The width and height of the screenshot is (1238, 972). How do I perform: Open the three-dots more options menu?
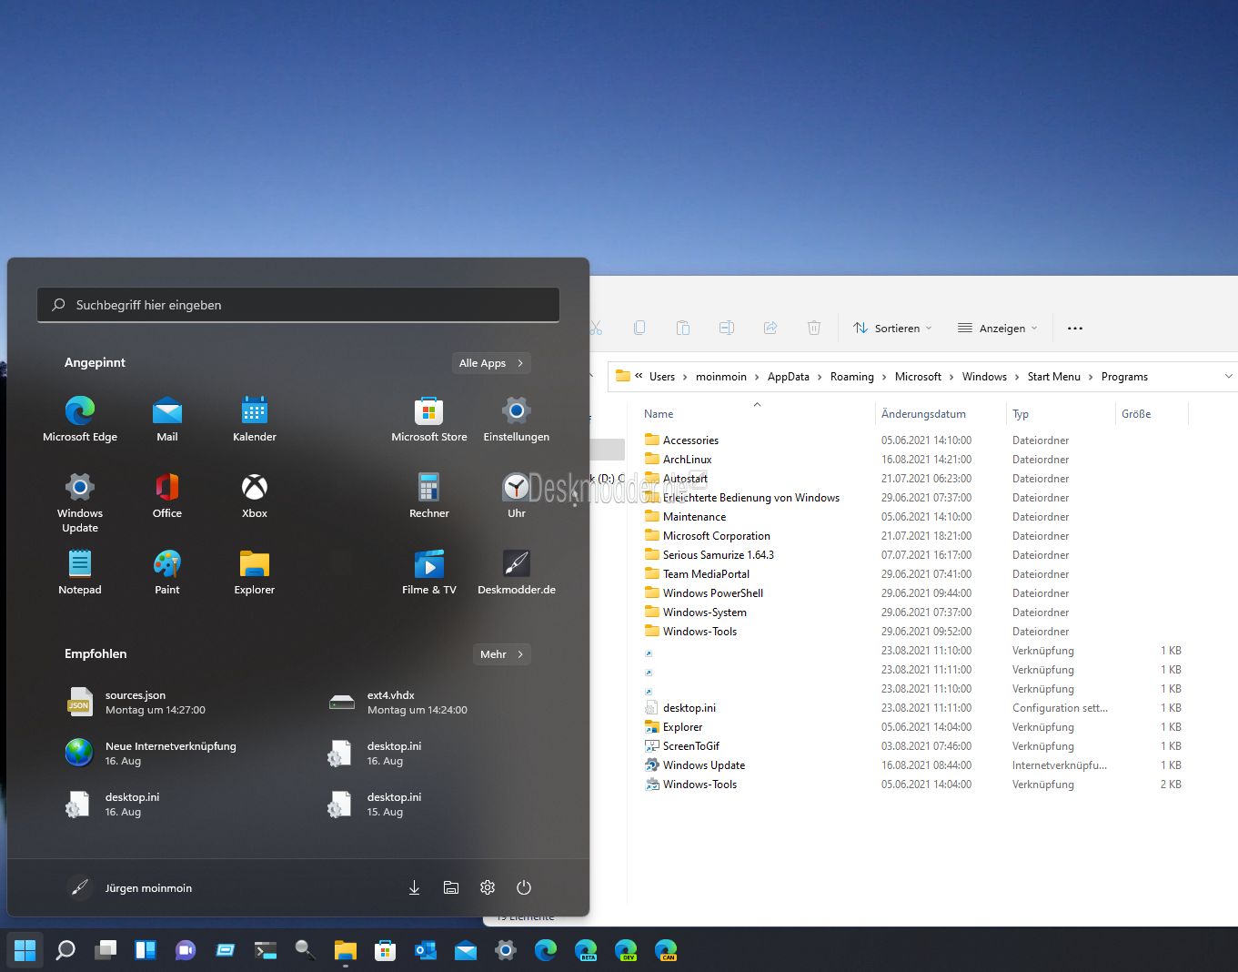point(1075,328)
